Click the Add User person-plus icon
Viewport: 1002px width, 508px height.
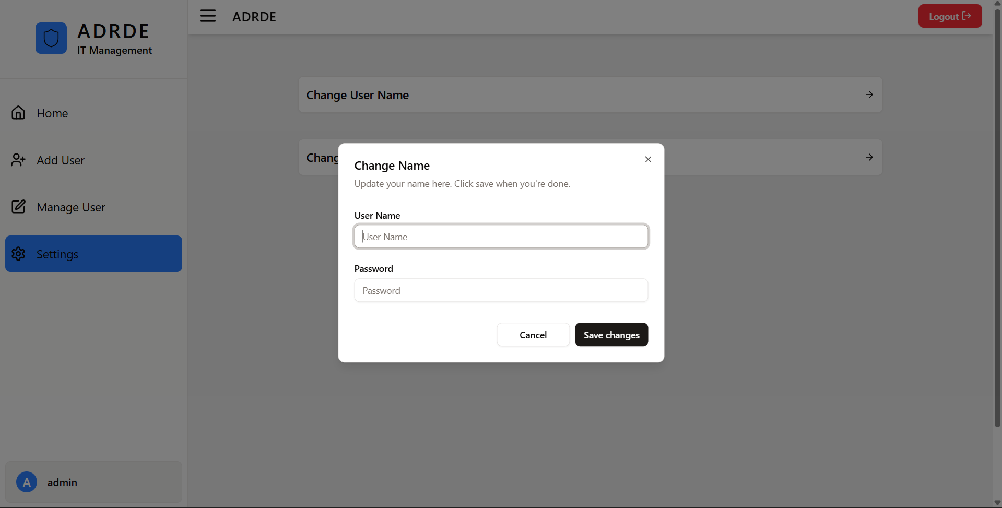[18, 160]
